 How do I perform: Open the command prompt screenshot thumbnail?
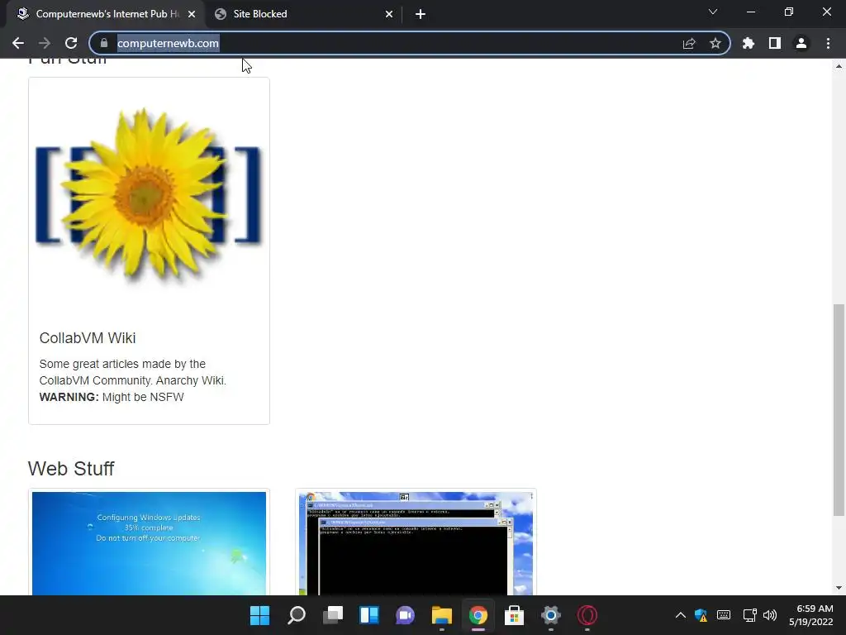(x=416, y=543)
